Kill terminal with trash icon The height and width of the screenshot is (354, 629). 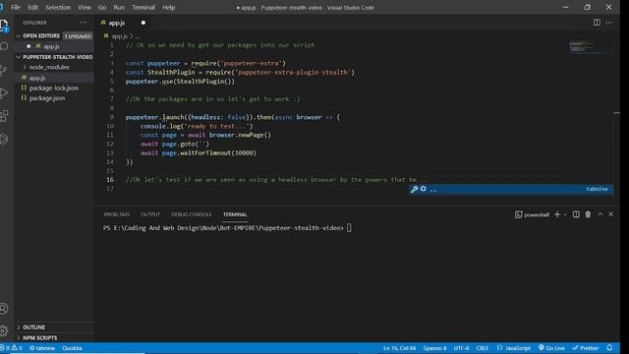click(588, 214)
